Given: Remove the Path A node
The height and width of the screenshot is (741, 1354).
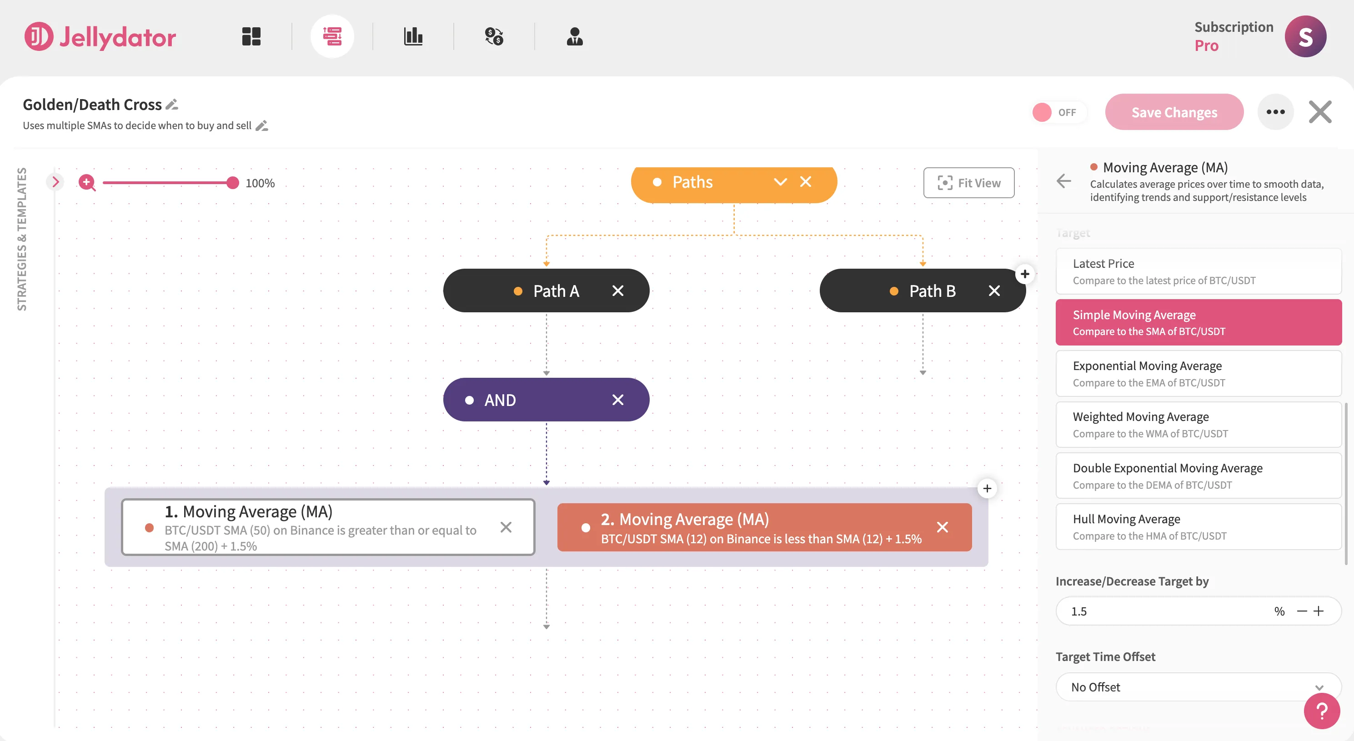Looking at the screenshot, I should (x=617, y=290).
